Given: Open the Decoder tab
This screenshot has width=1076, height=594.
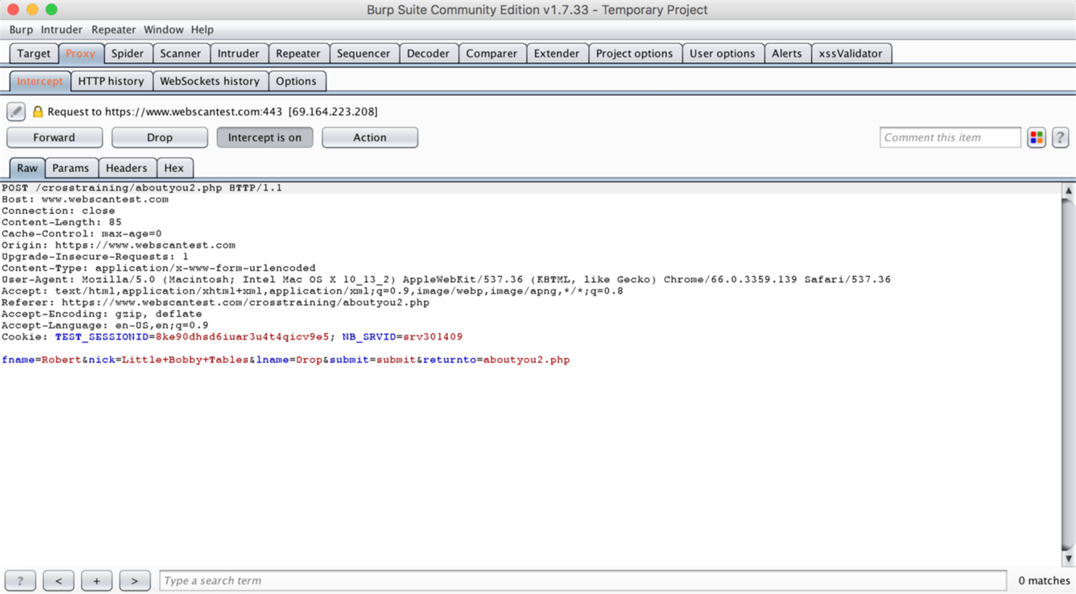Looking at the screenshot, I should tap(428, 53).
